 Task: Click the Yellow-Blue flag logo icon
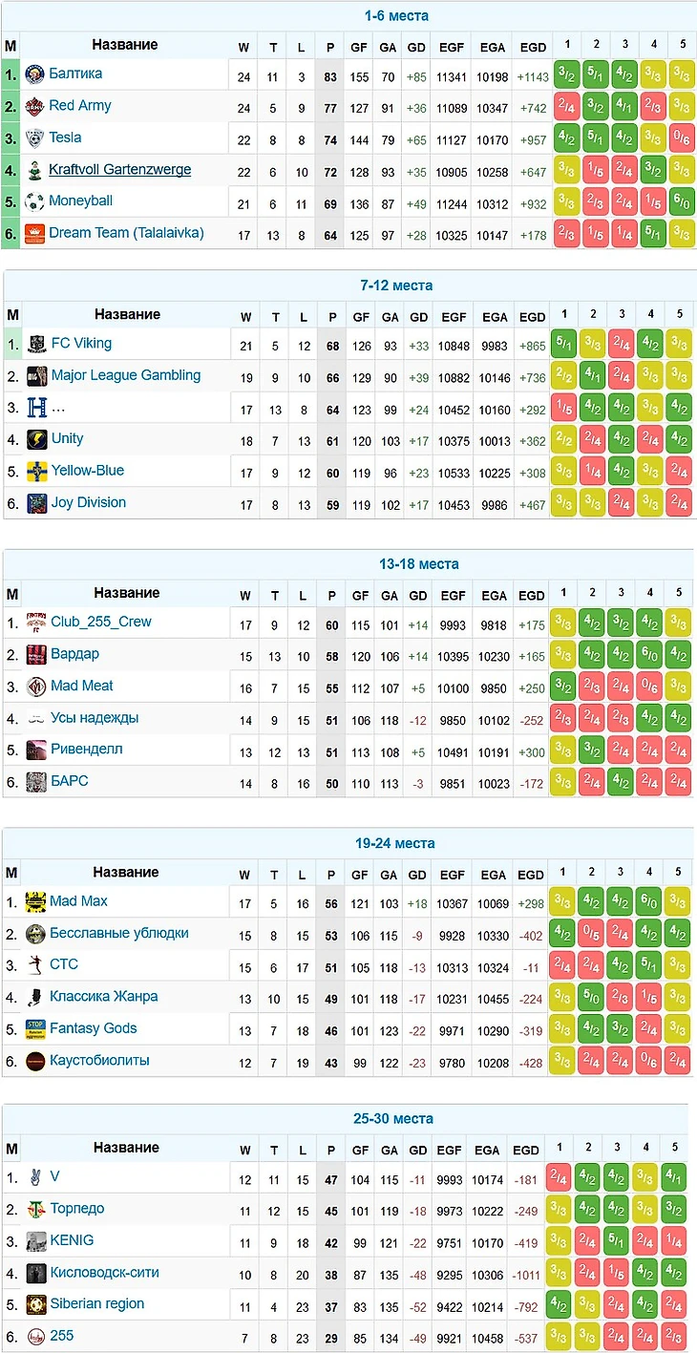tap(37, 471)
